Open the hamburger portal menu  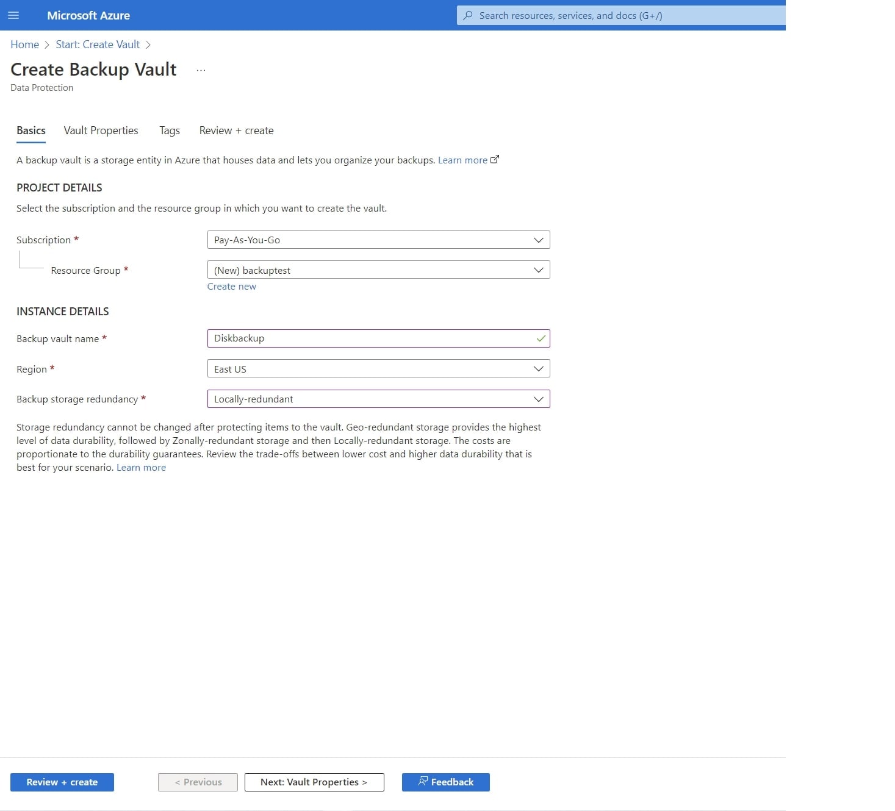tap(13, 15)
